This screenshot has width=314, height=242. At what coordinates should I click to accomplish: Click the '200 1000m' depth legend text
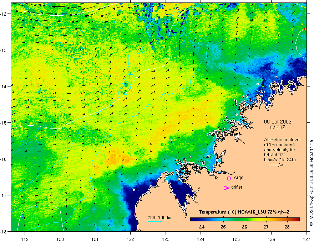[x=159, y=218]
